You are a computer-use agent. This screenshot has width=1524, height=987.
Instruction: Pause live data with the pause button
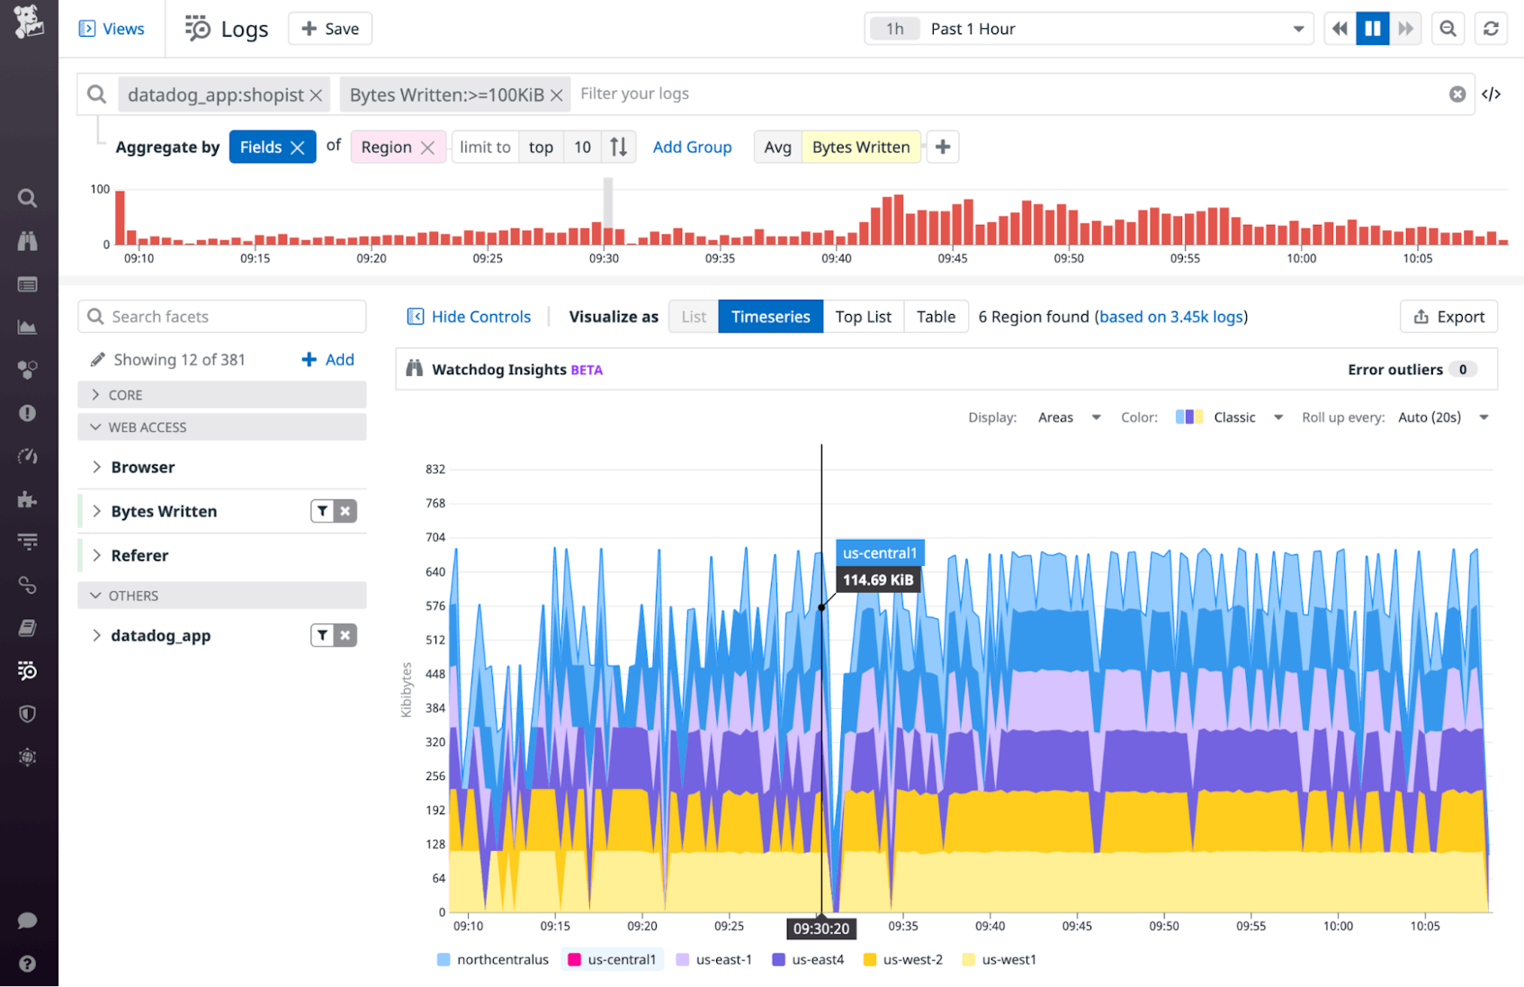[1372, 28]
